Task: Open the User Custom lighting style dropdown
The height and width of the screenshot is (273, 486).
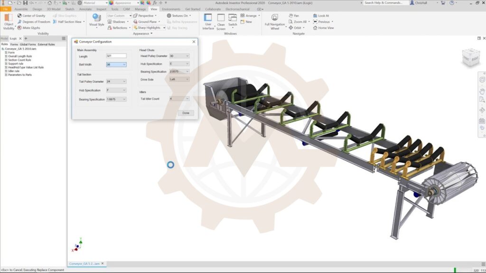Action: pyautogui.click(x=119, y=16)
